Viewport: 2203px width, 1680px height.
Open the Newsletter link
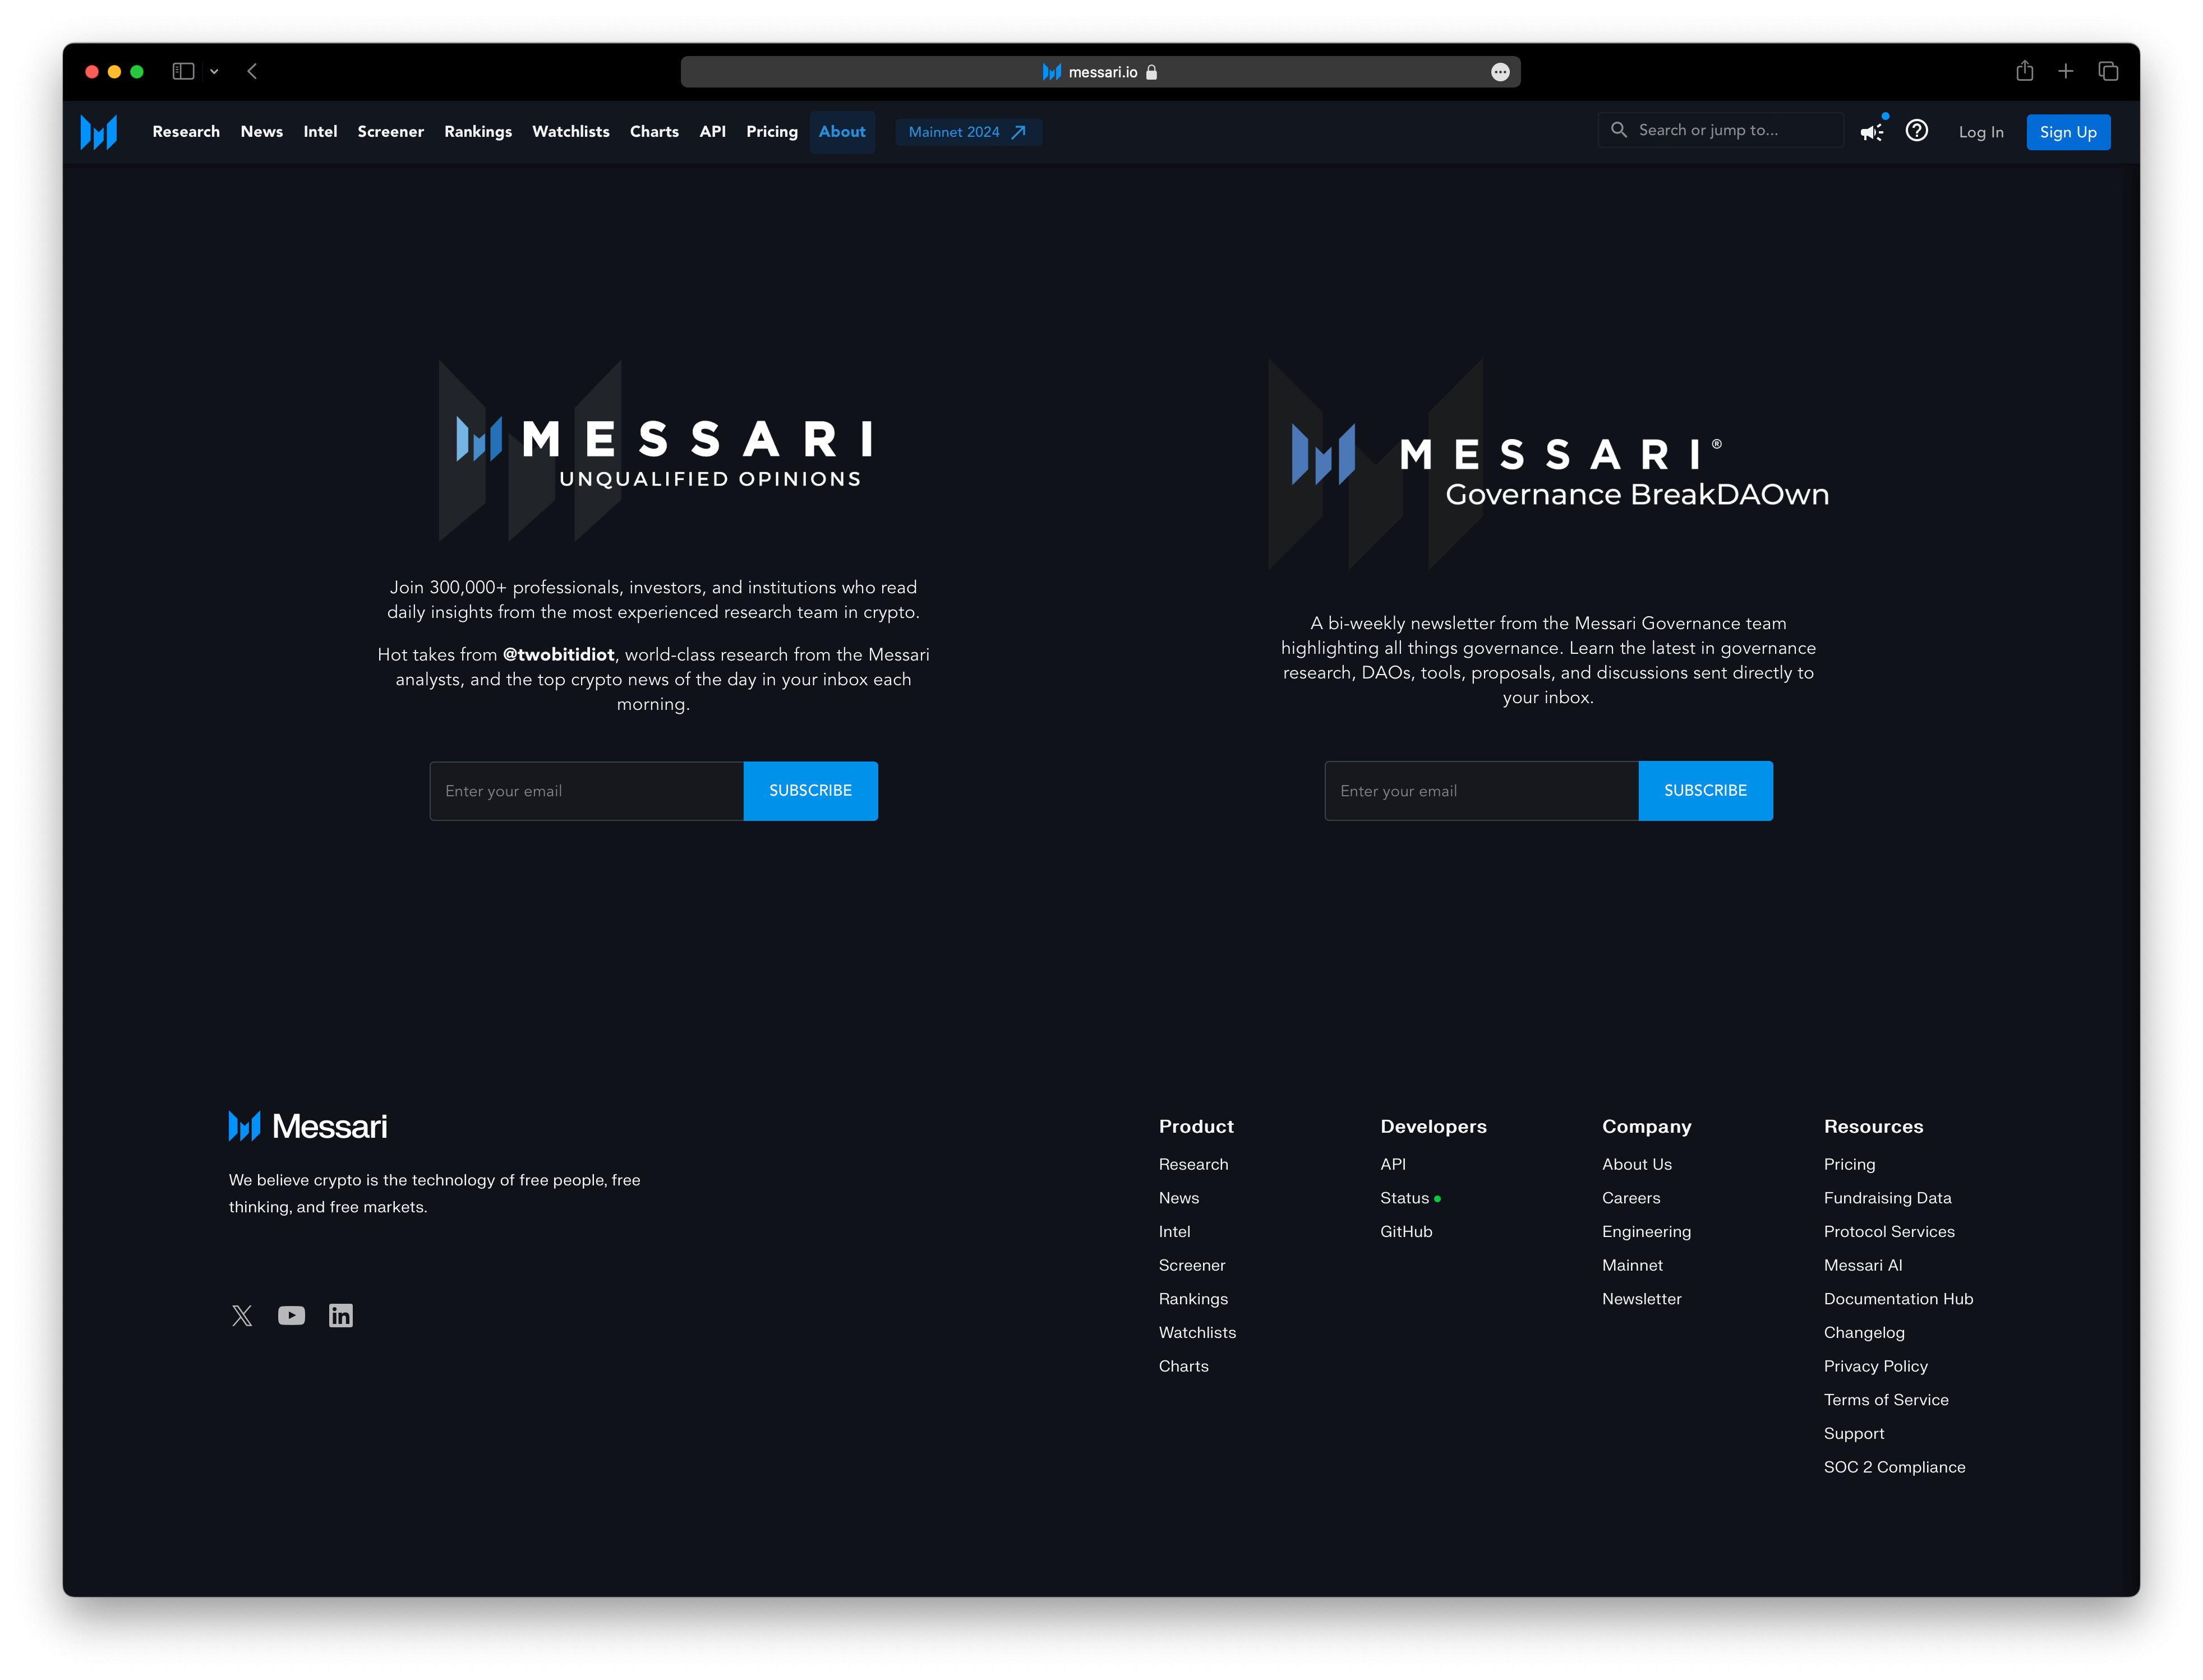click(1642, 1300)
